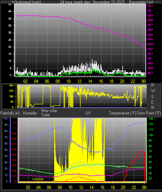Click the "Windspeed (mph)" graph title
The image size is (162, 192).
(x=26, y=2)
